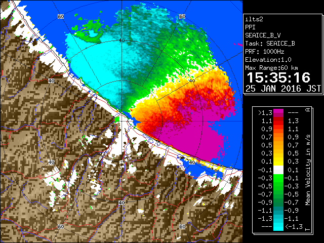Pick the bright green swatch on the scale

278,178
